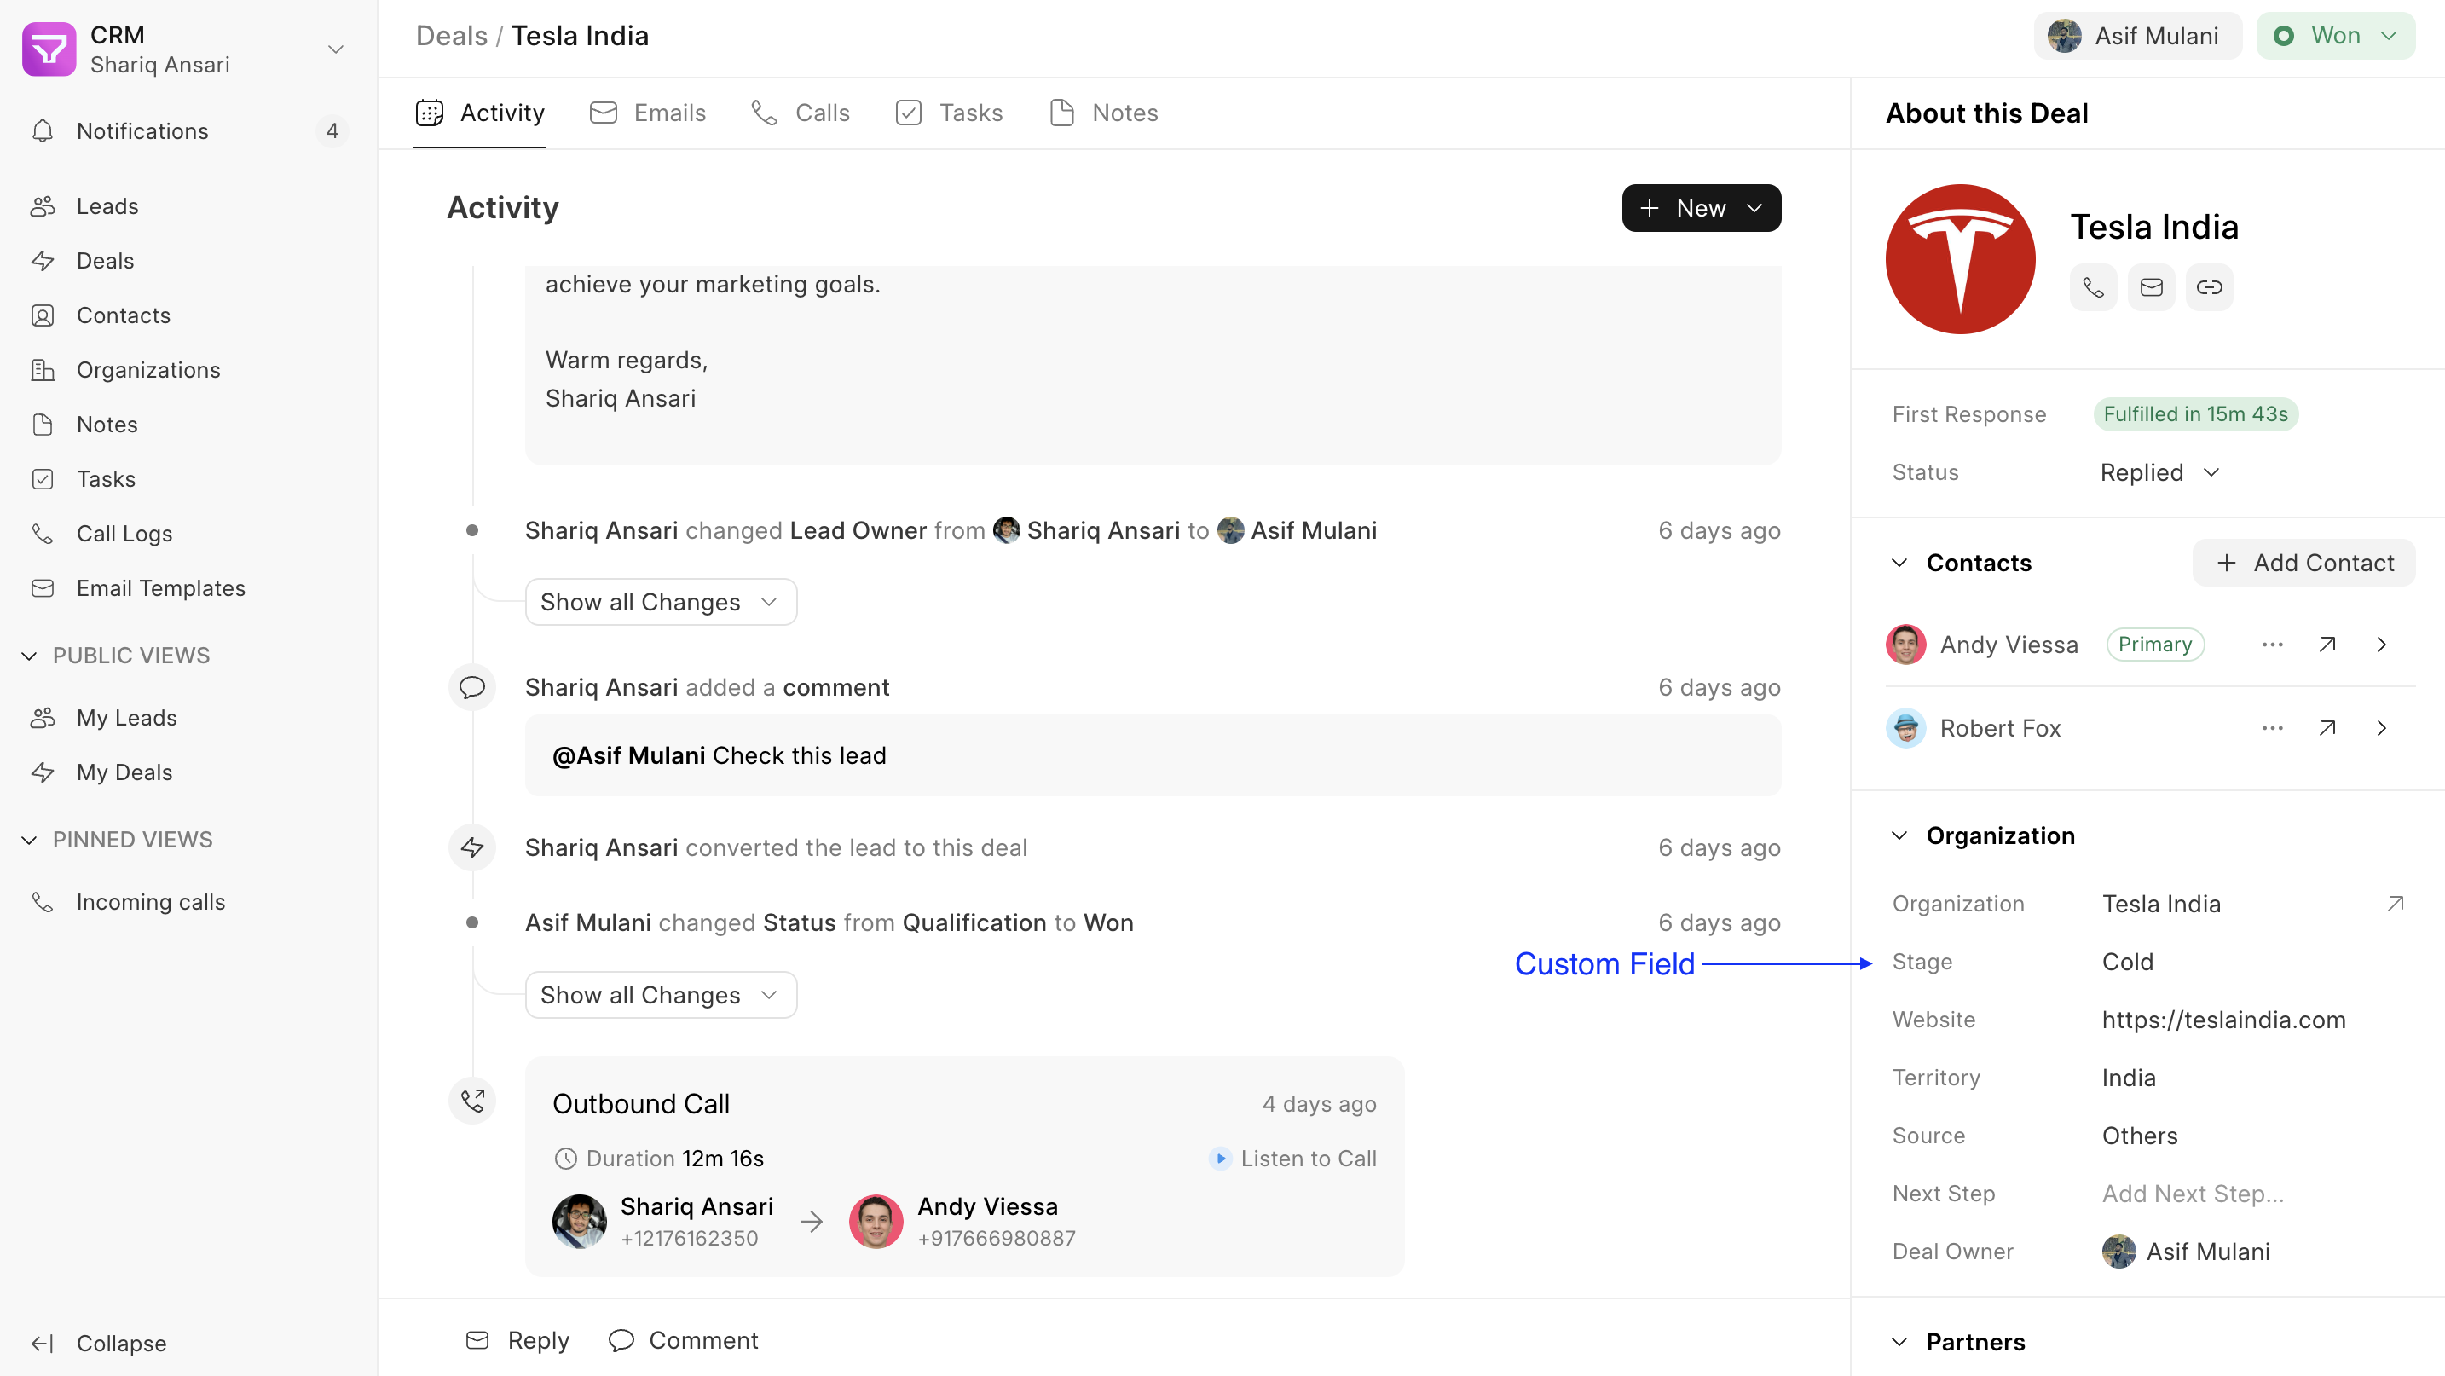Open the Replied status dropdown
The height and width of the screenshot is (1376, 2445).
coord(2159,472)
